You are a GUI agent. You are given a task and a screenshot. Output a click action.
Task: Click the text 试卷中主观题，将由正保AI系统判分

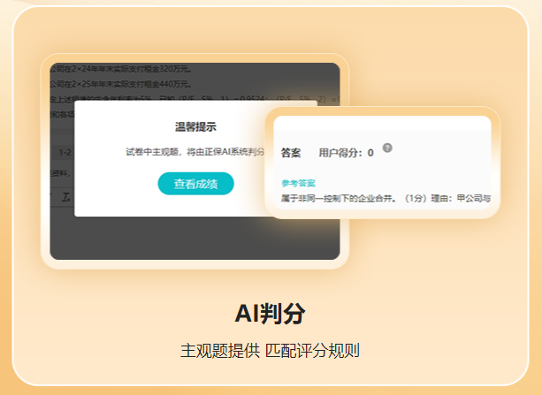click(x=195, y=152)
